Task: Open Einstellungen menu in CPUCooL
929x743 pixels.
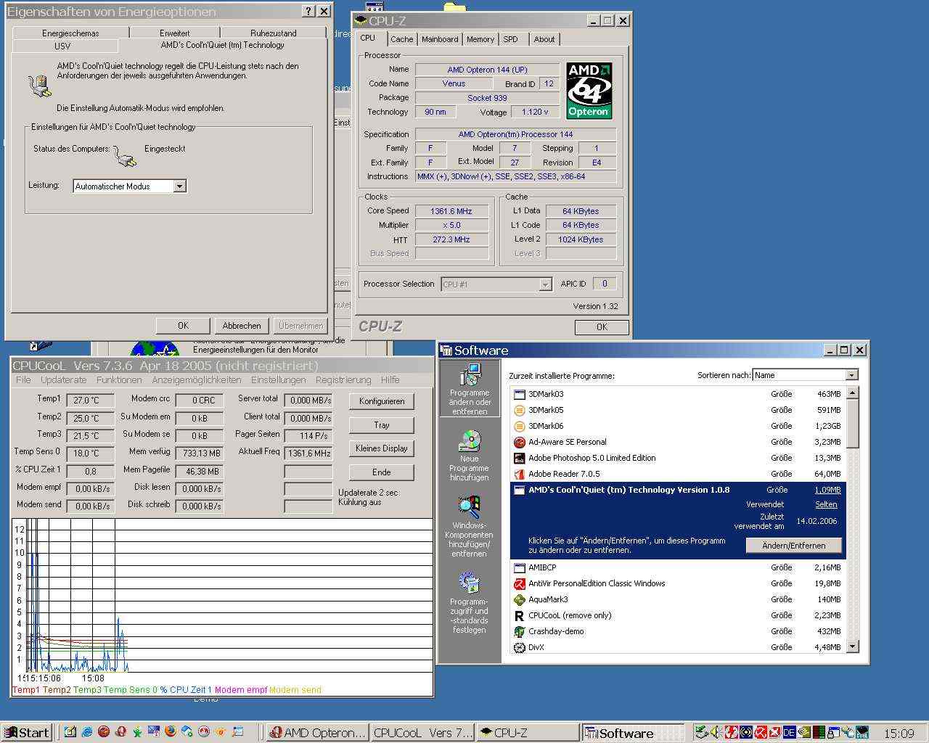Action: click(278, 379)
